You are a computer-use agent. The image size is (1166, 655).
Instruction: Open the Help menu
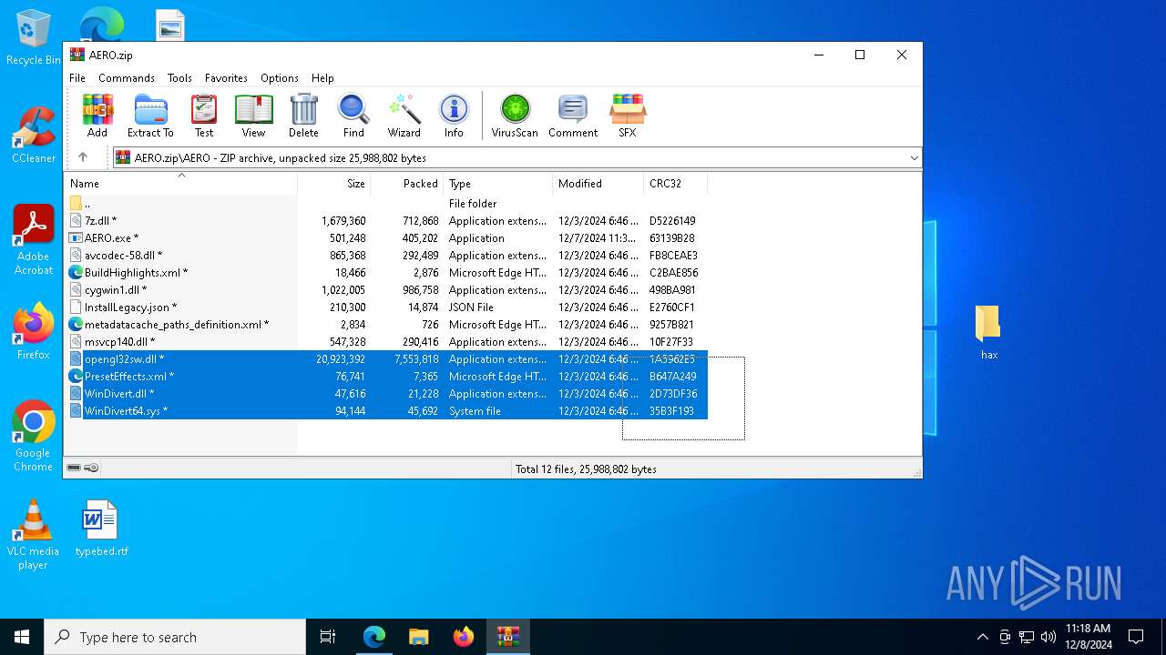(x=322, y=78)
